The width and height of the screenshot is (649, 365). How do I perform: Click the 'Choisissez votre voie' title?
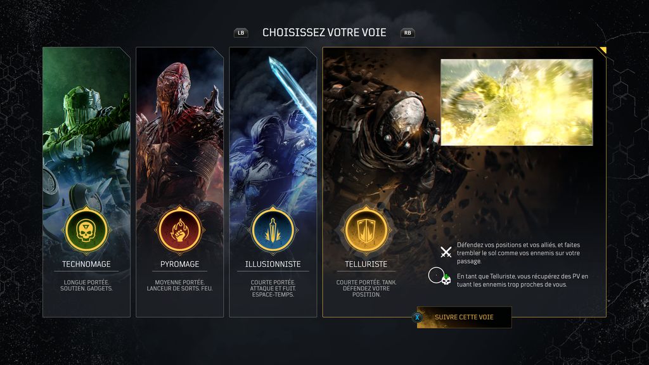pyautogui.click(x=324, y=33)
